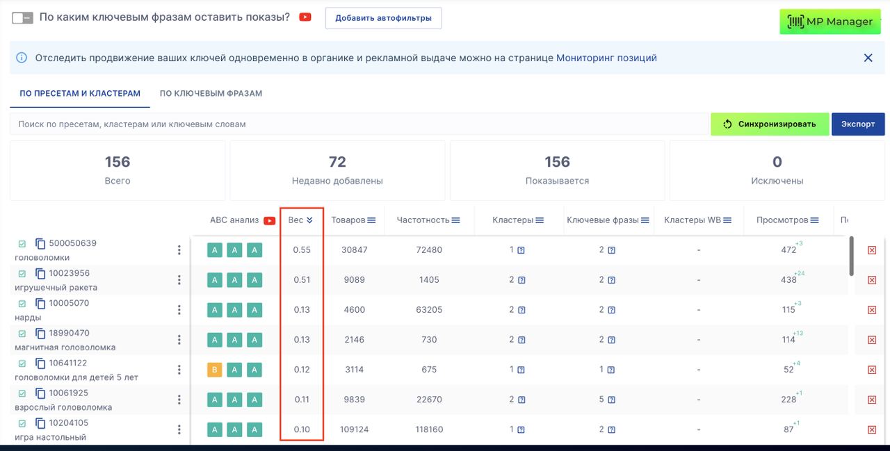This screenshot has height=451, width=890.
Task: Open Товаров column filter menu
Action: click(371, 220)
